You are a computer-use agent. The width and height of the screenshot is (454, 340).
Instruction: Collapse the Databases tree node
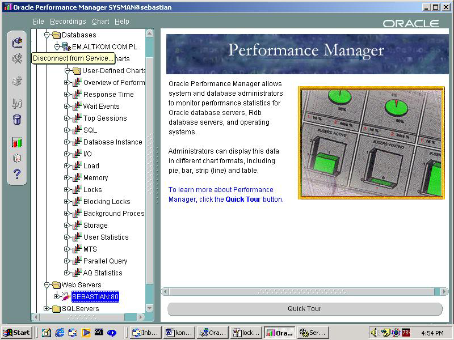[47, 35]
